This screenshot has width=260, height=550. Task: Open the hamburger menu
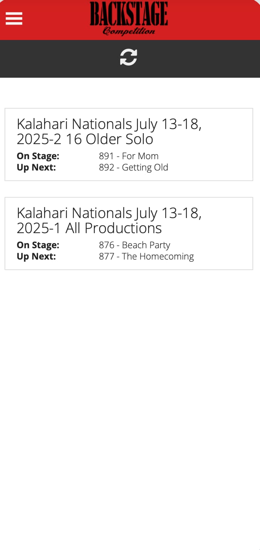tap(14, 18)
